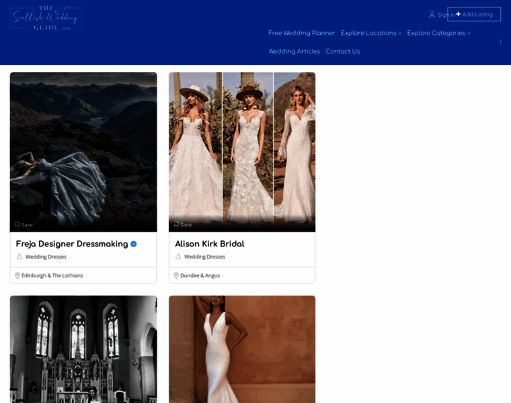The image size is (511, 403).
Task: Click the location pin beside Dundee & Angus
Action: (x=176, y=275)
